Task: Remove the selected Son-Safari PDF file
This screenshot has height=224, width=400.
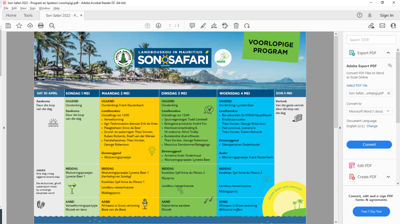Action: pos(389,93)
